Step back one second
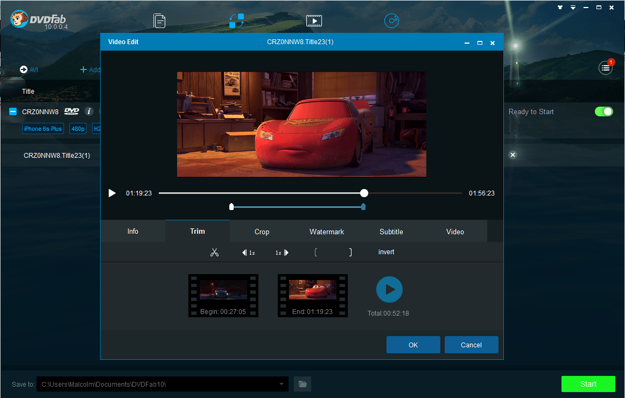The height and width of the screenshot is (398, 625). pos(248,253)
